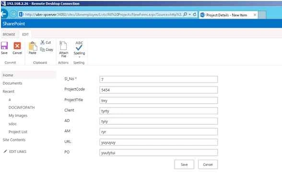The image size is (282, 175).
Task: Close the Project Details browser tab
Action: (255, 15)
